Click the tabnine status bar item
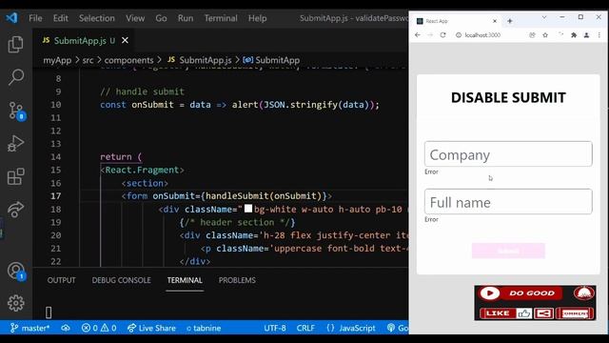 click(x=204, y=328)
